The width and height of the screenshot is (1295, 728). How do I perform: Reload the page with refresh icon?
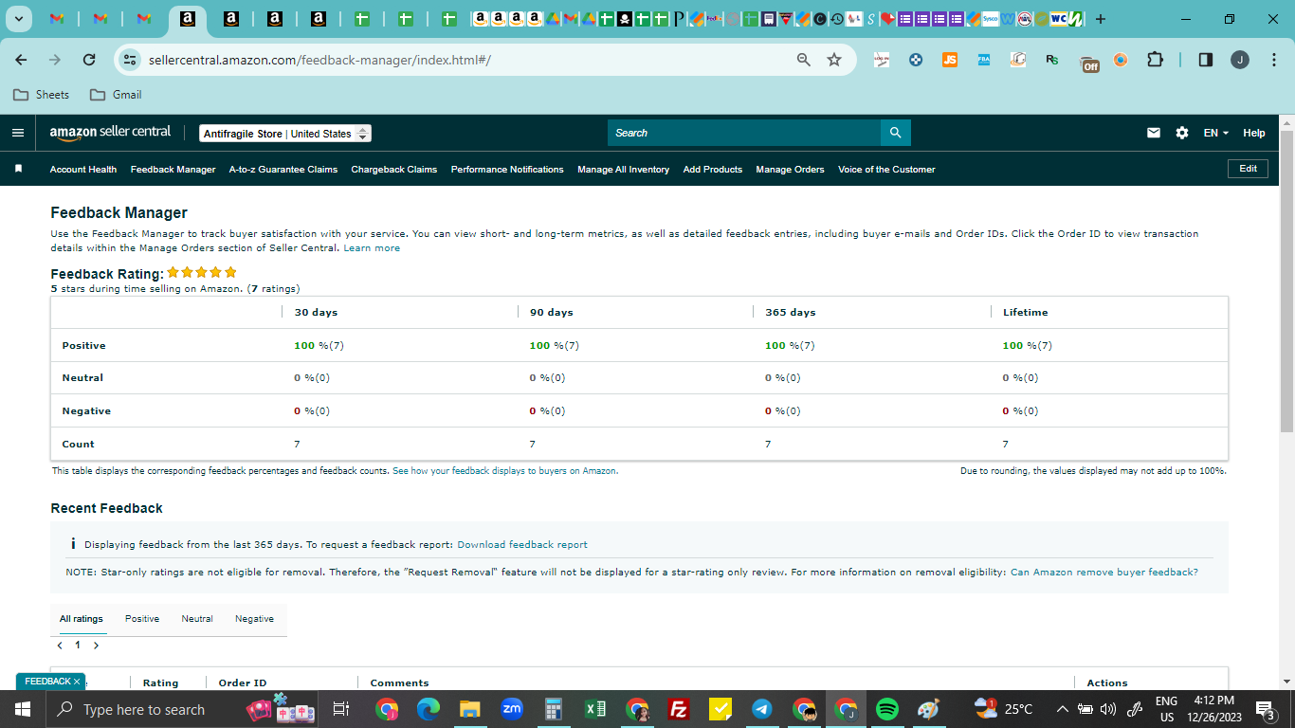[x=89, y=60]
